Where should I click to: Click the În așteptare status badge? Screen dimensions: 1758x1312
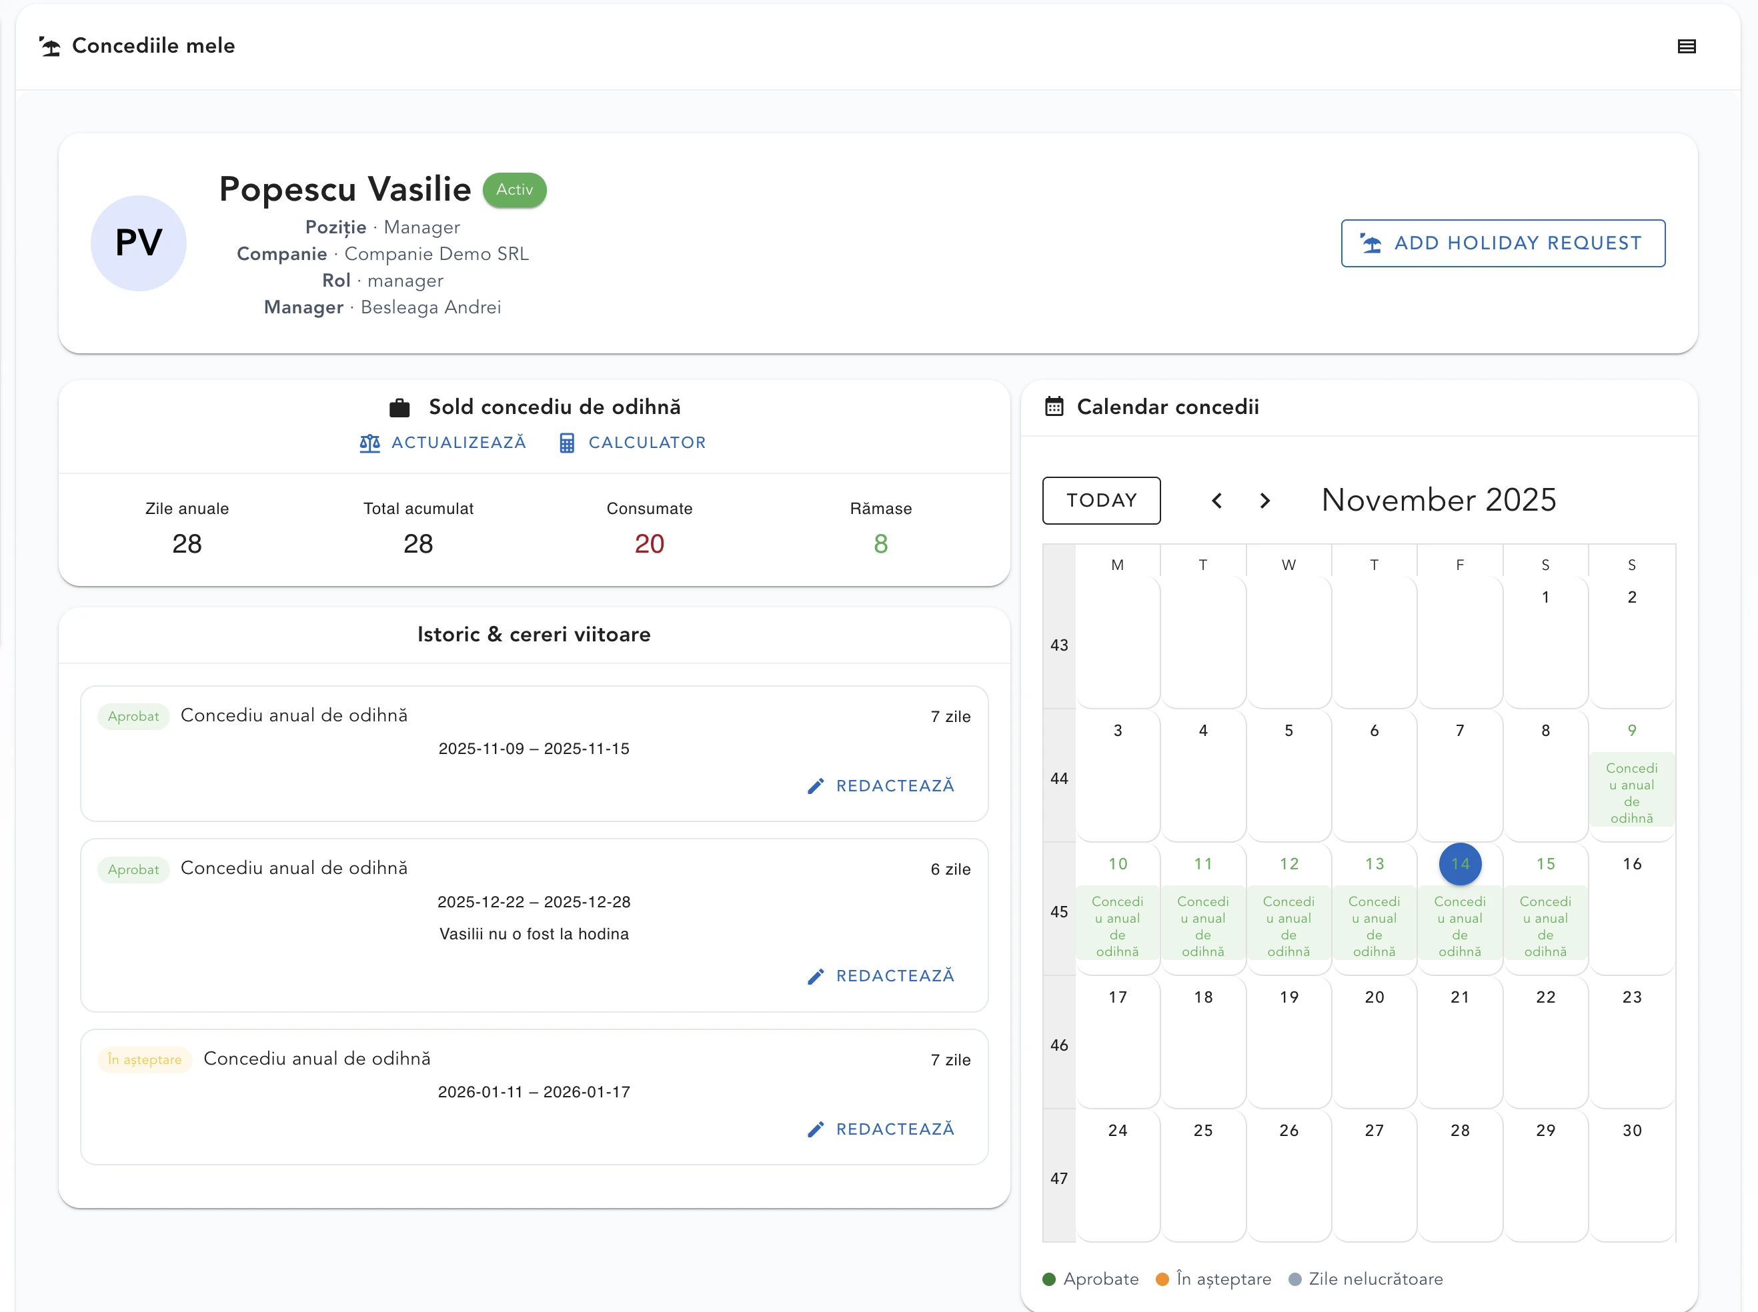(x=145, y=1059)
